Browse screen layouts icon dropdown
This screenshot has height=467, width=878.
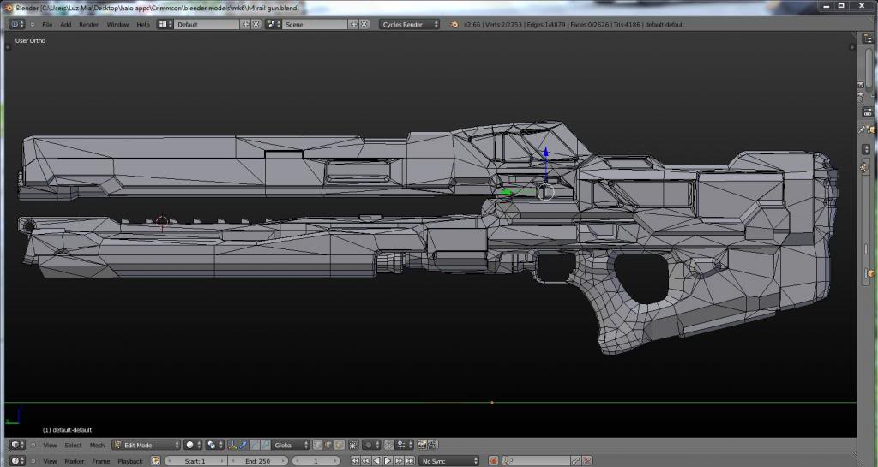point(165,25)
